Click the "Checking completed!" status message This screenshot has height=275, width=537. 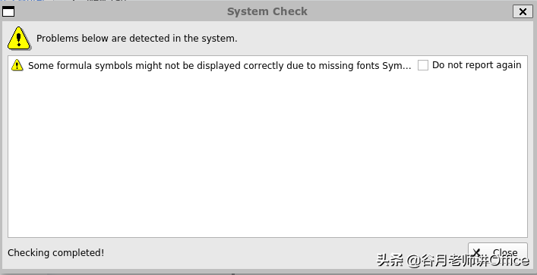pos(55,253)
